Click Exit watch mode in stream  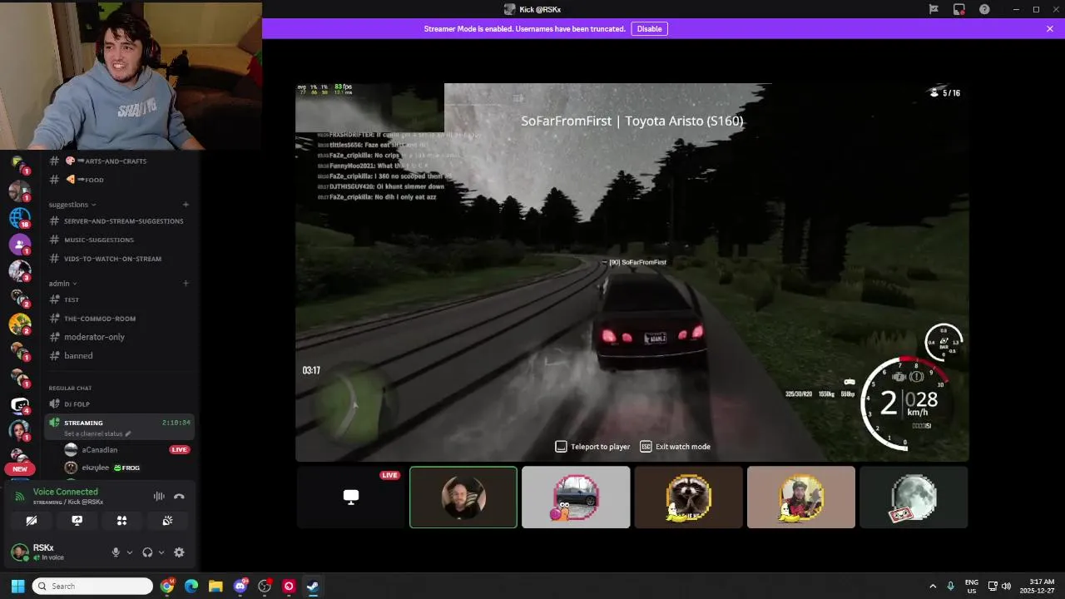675,447
